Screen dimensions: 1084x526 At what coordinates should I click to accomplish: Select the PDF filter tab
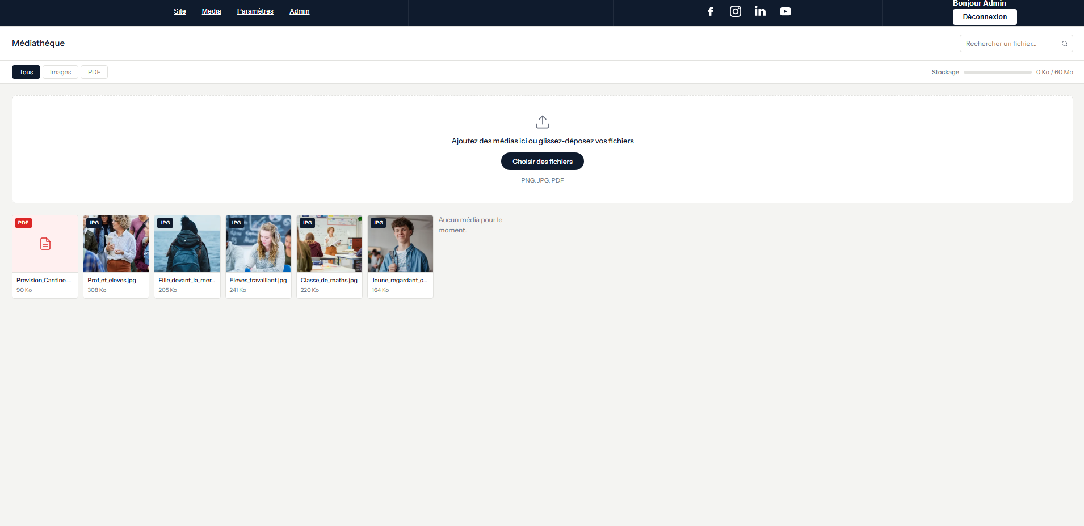pos(94,72)
